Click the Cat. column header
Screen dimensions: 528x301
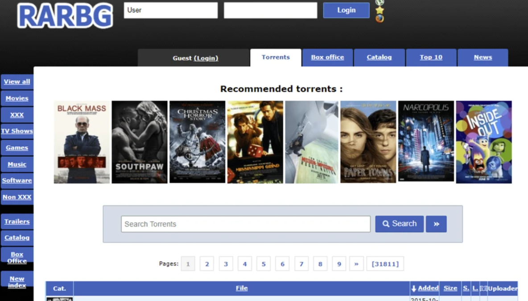coord(60,289)
